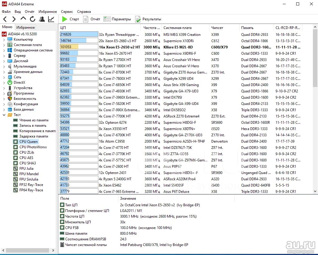This screenshot has height=255, width=318.
Task: Expand the Компьютер tree node
Action: click(x=4, y=39)
